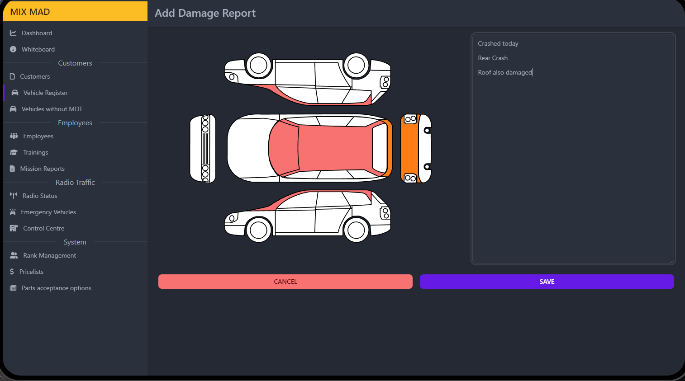Toggle damage on the orange rear view
The height and width of the screenshot is (381, 685).
410,148
